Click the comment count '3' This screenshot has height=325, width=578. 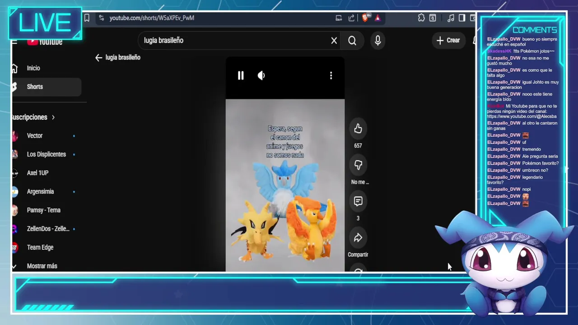pos(358,218)
